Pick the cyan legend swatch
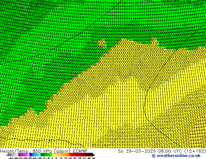The image size is (206, 159). coord(39,154)
